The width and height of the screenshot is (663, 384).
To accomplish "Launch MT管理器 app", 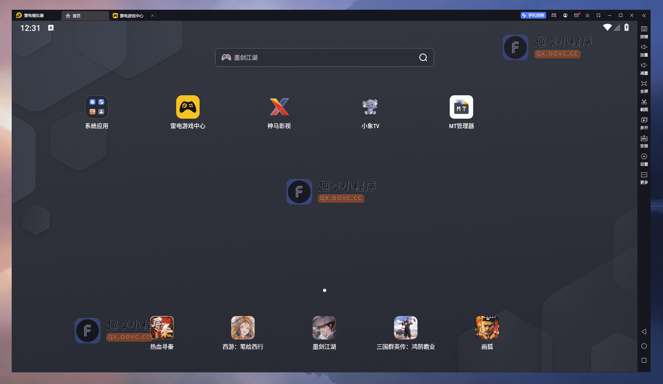I will pos(461,107).
